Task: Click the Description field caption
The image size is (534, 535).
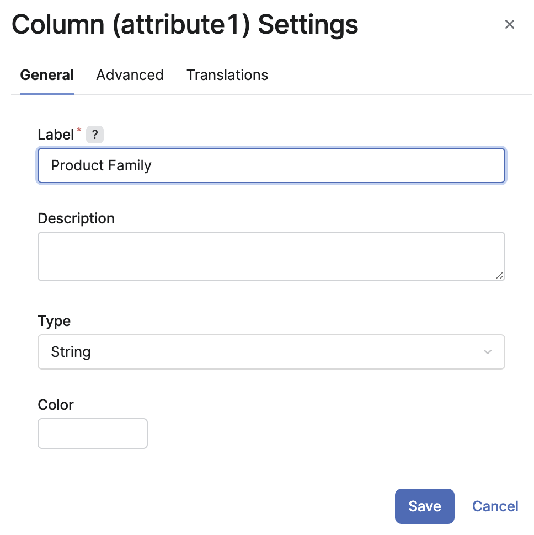Action: [76, 218]
